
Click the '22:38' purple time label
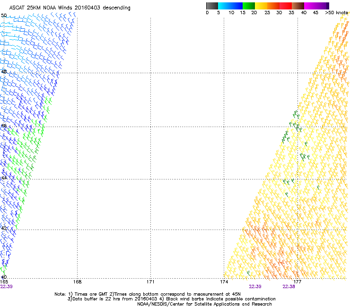coord(289,287)
